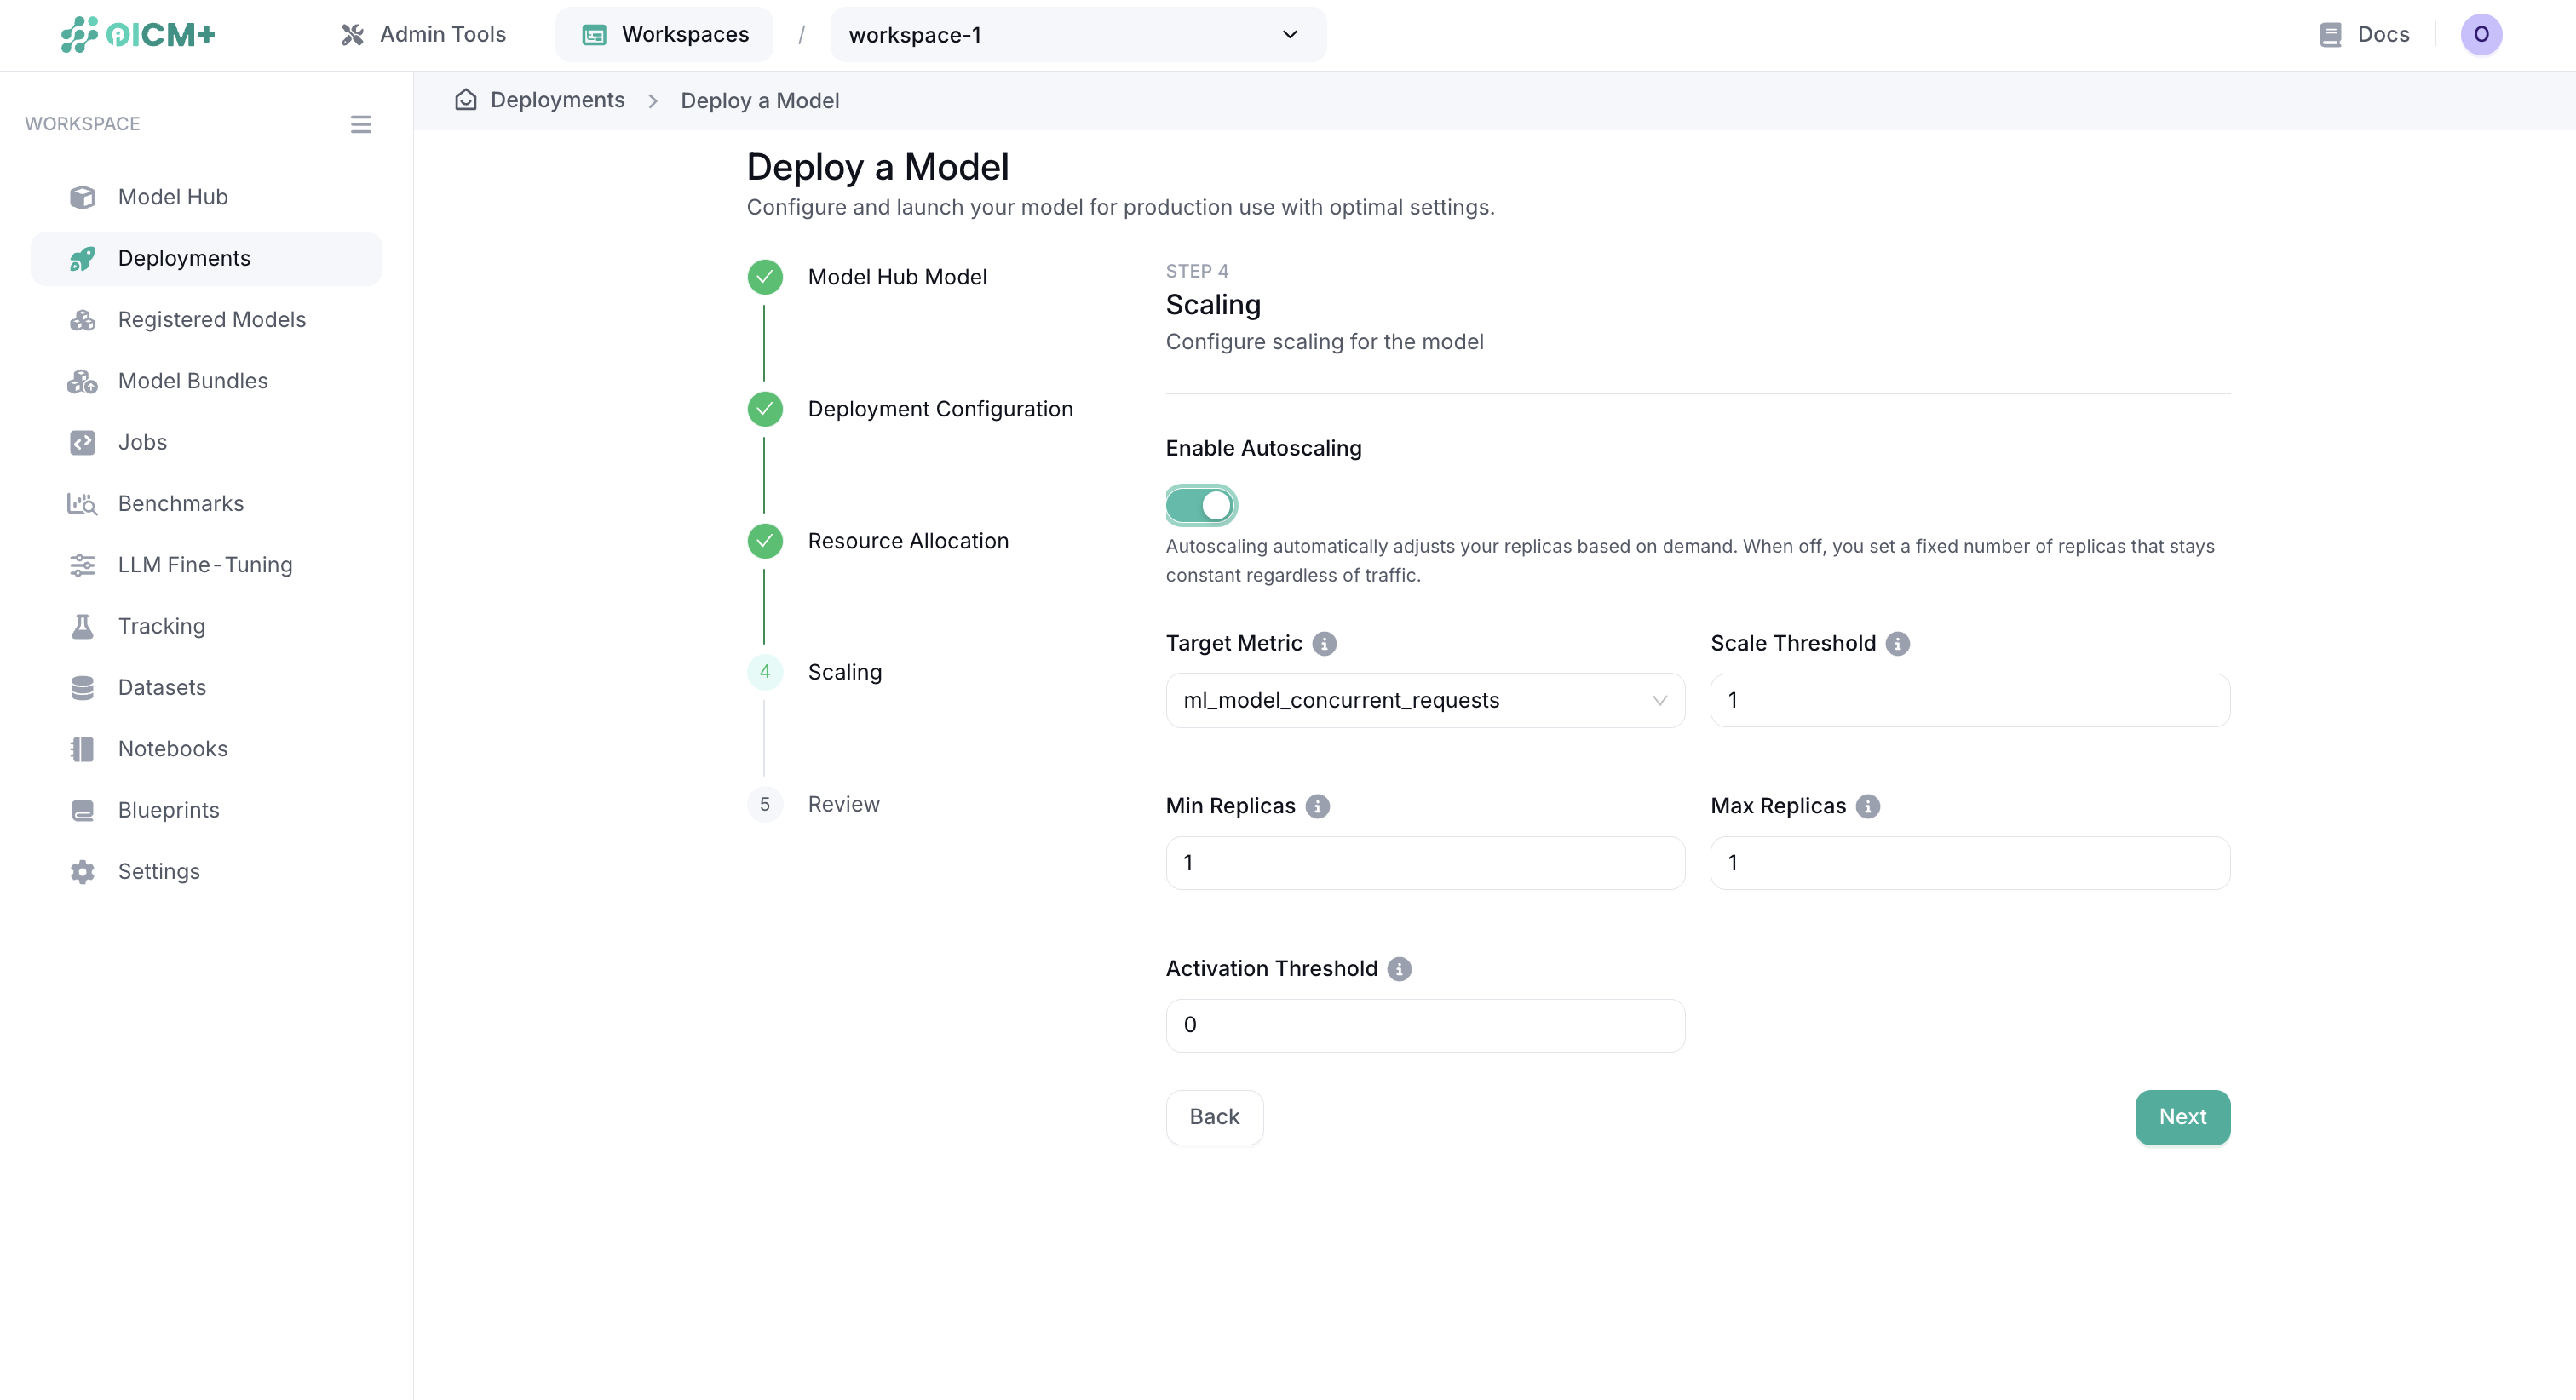Open the Jobs section
The width and height of the screenshot is (2576, 1400).
[142, 441]
